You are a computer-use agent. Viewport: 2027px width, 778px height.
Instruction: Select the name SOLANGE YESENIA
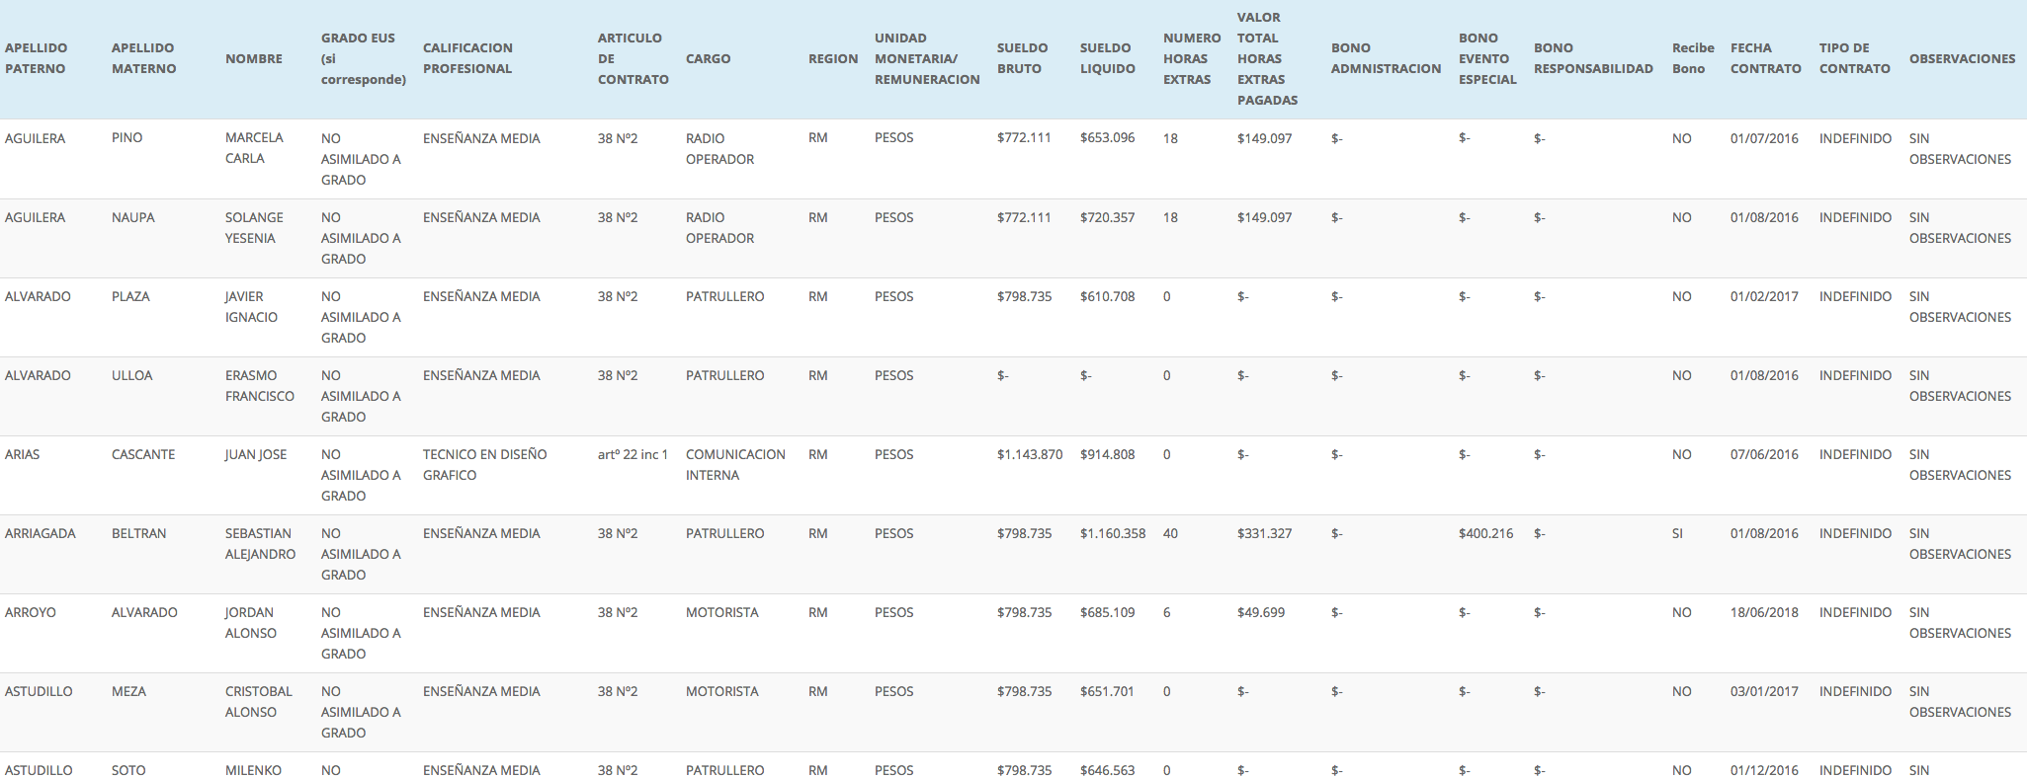254,228
